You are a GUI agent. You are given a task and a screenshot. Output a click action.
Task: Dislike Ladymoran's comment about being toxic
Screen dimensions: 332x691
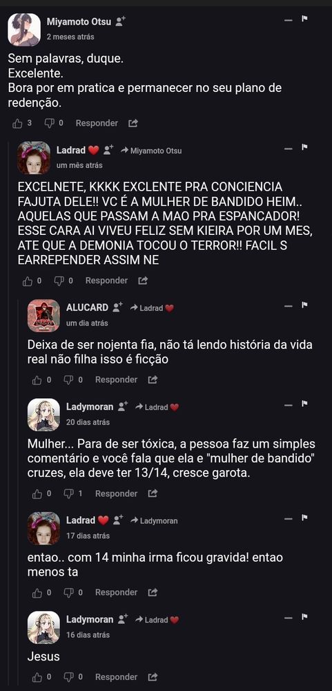(x=69, y=494)
